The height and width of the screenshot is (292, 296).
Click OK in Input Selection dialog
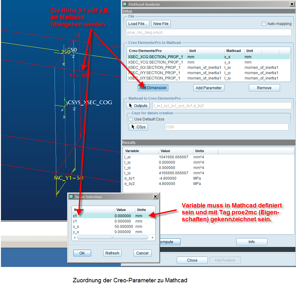click(82, 253)
